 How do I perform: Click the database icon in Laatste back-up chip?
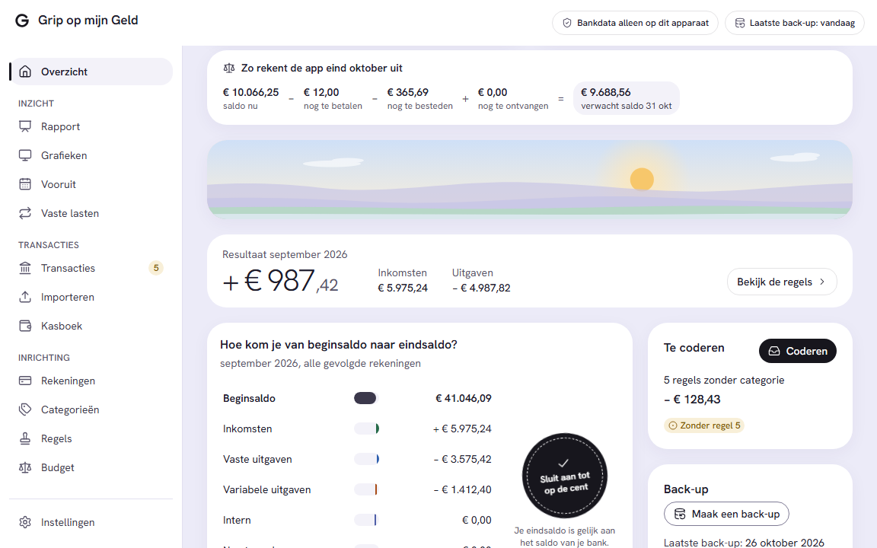pos(739,23)
